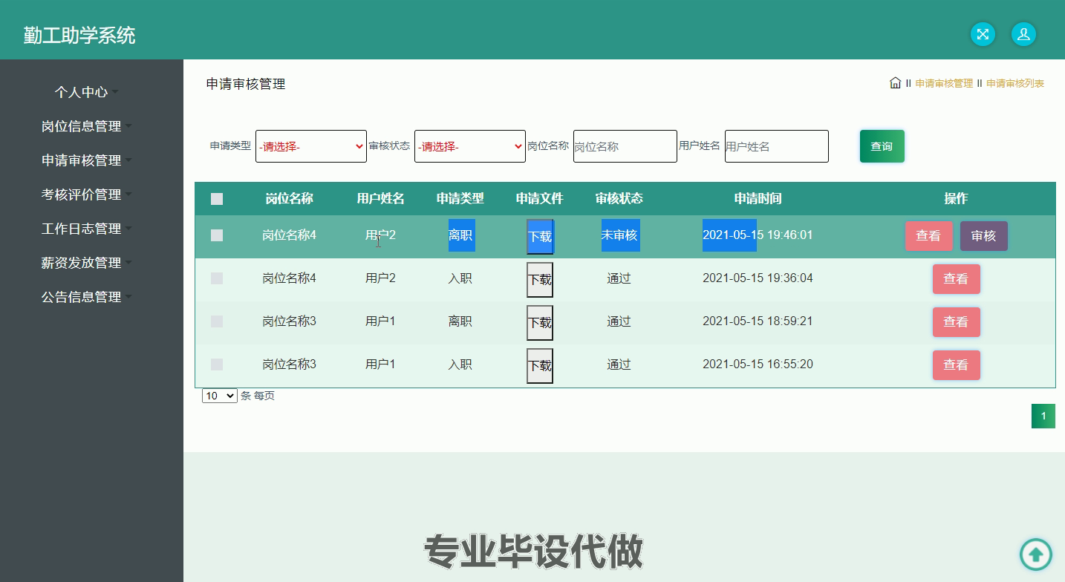The width and height of the screenshot is (1065, 582).
Task: Check the row for 2021-05-15 18:59:21
Action: click(x=217, y=321)
